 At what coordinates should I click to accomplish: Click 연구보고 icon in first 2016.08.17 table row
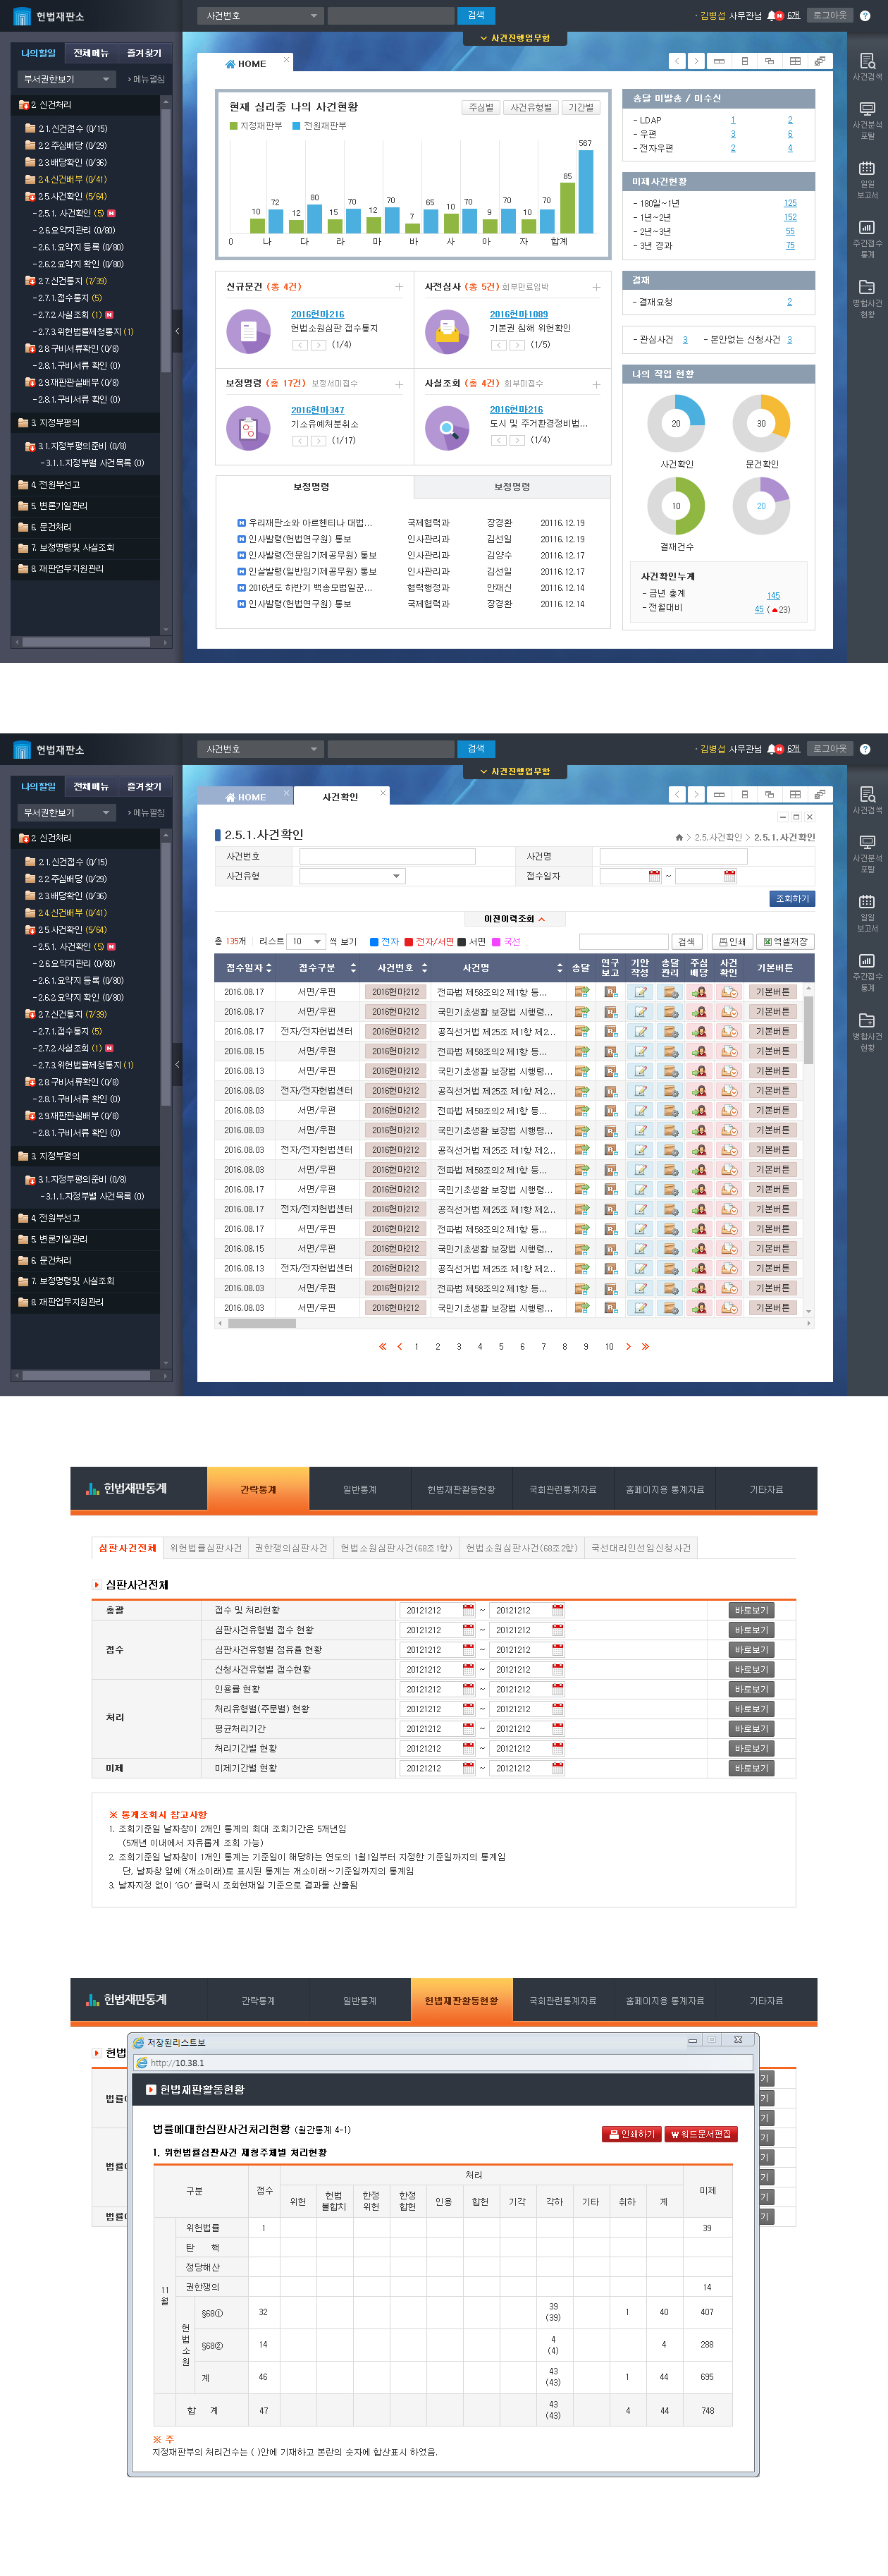610,992
